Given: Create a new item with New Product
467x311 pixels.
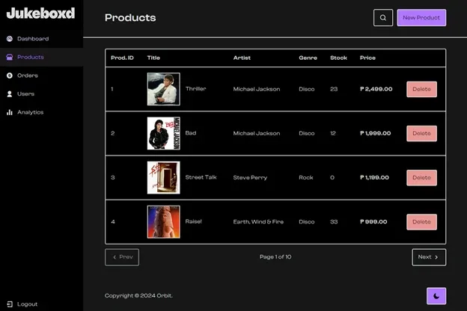Looking at the screenshot, I should tap(421, 18).
